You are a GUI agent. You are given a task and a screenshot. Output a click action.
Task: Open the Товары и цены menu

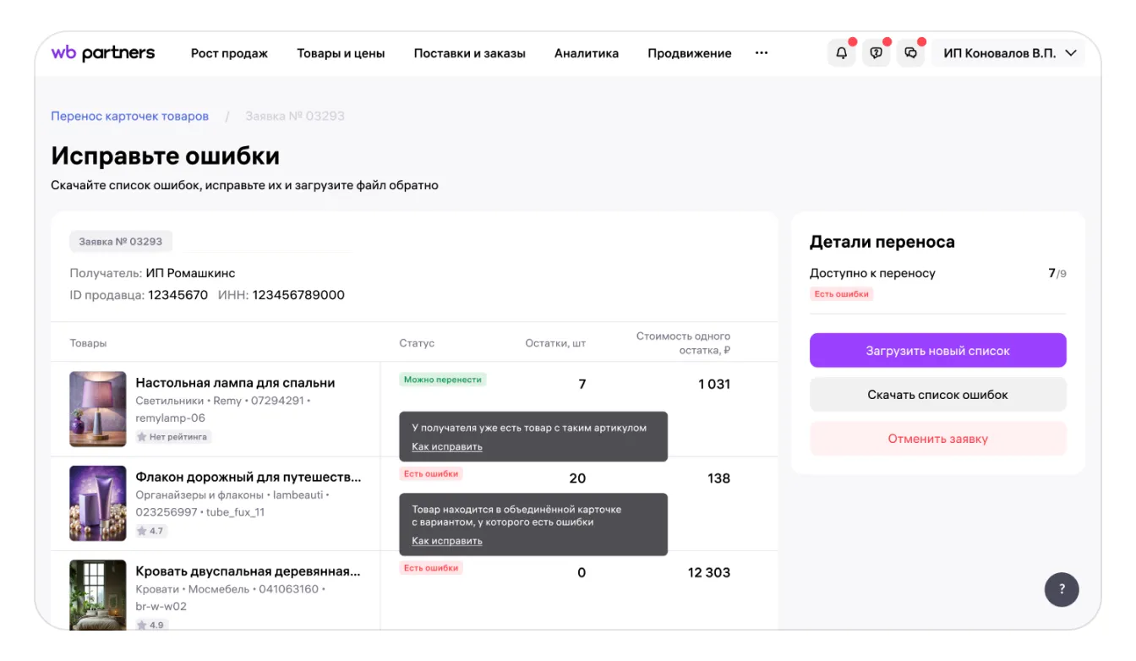[x=341, y=53]
